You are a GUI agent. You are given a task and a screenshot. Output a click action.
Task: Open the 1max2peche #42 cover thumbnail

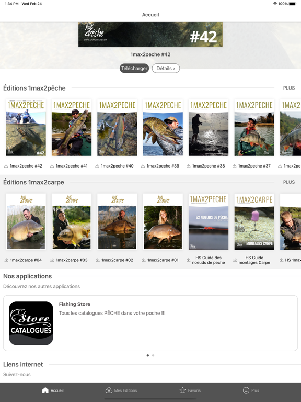26,128
